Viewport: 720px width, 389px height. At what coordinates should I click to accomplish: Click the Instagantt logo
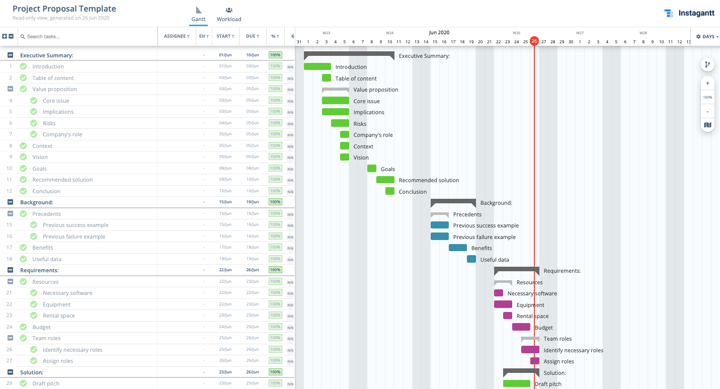coord(690,13)
